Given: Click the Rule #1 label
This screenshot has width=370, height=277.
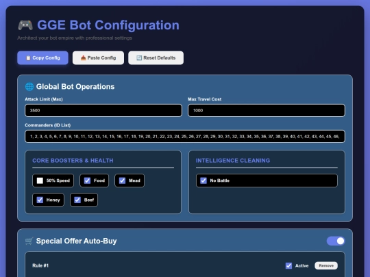Looking at the screenshot, I should coord(40,265).
